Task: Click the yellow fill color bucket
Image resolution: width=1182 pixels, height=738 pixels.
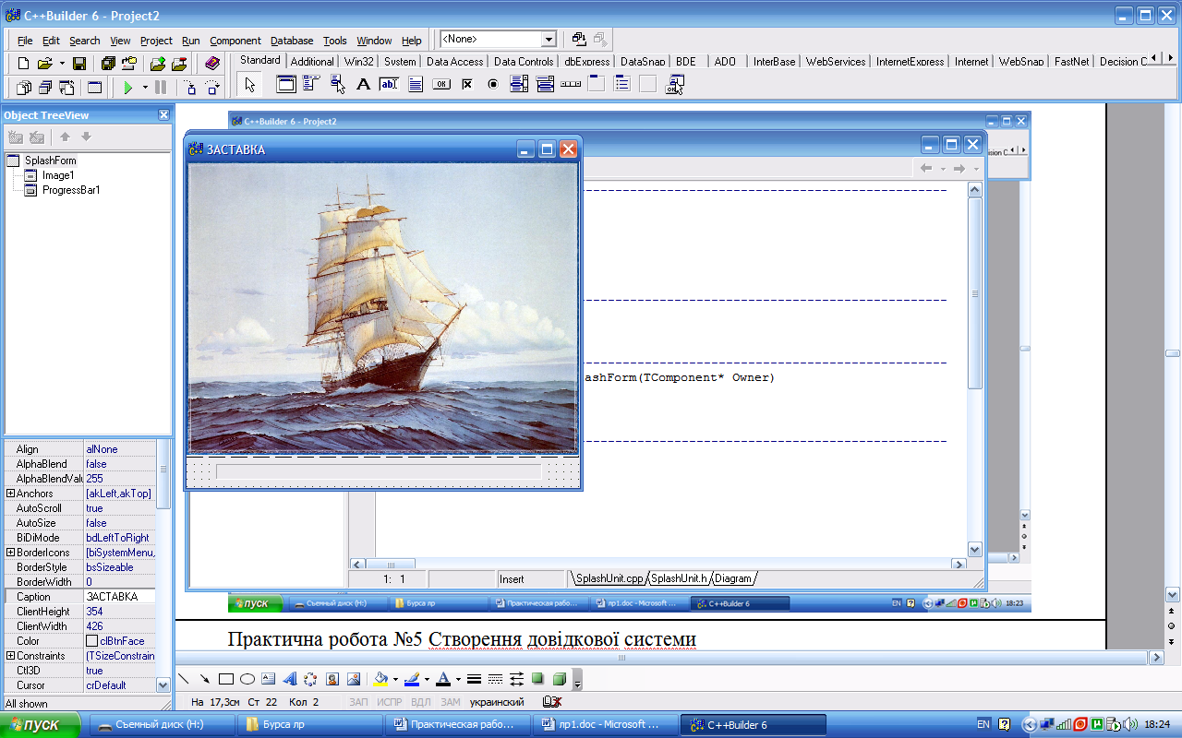Action: pos(380,680)
